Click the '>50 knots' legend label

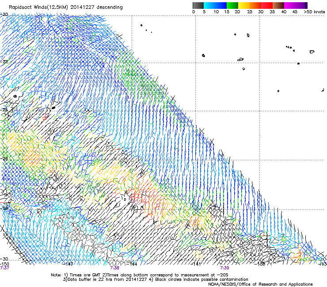[314, 12]
